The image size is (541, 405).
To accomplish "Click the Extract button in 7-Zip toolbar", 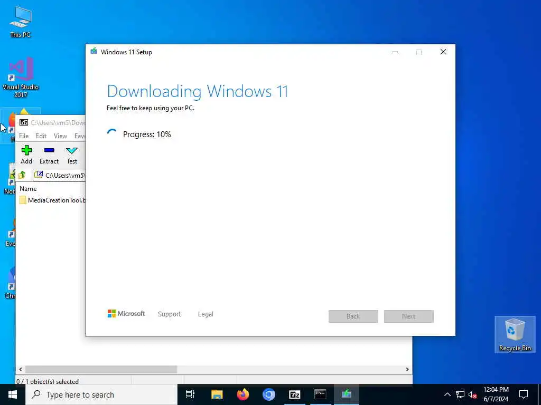I will coord(49,155).
